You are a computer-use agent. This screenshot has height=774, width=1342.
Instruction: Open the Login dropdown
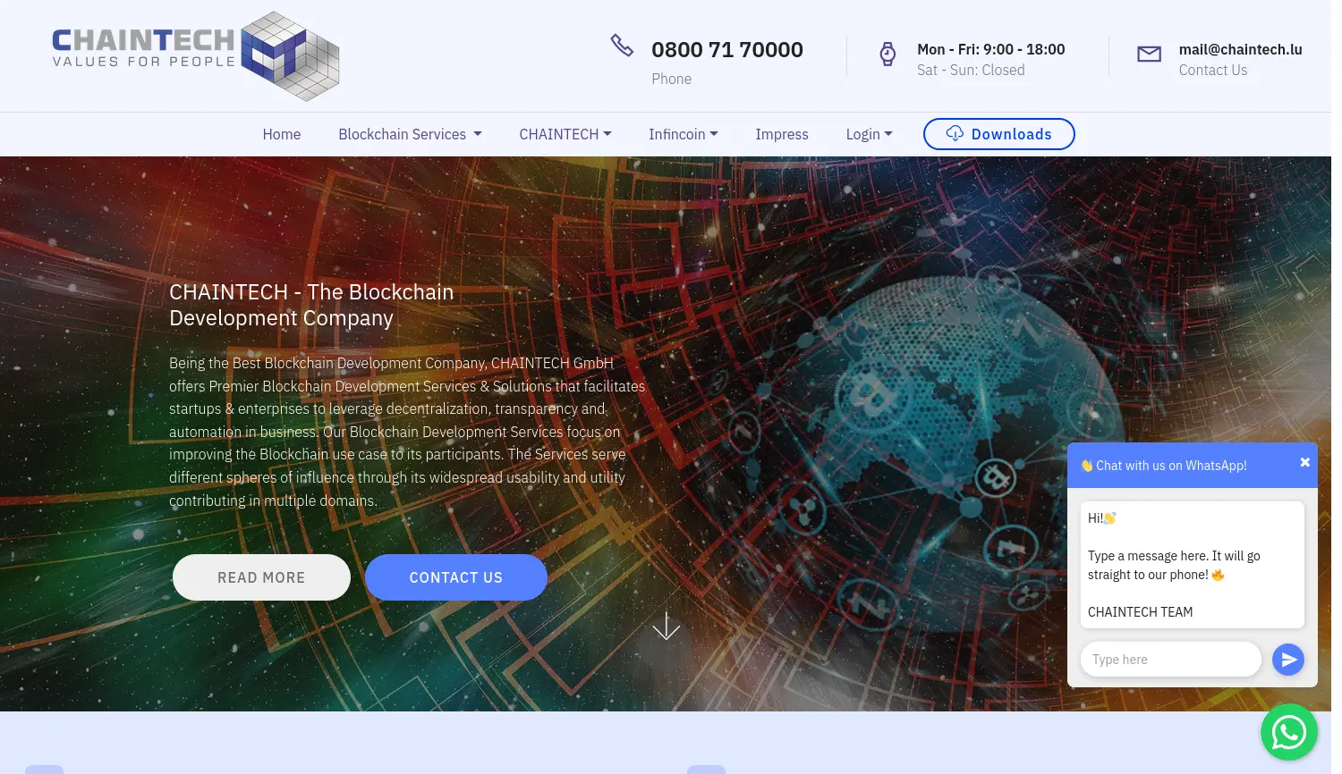pyautogui.click(x=868, y=134)
